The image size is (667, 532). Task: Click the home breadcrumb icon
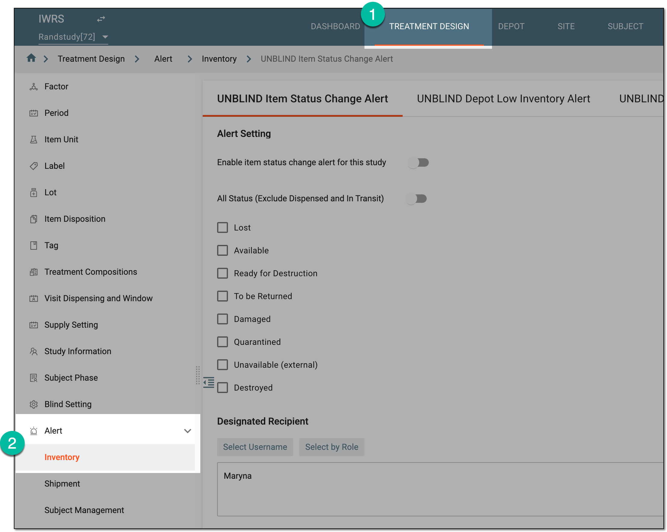31,58
